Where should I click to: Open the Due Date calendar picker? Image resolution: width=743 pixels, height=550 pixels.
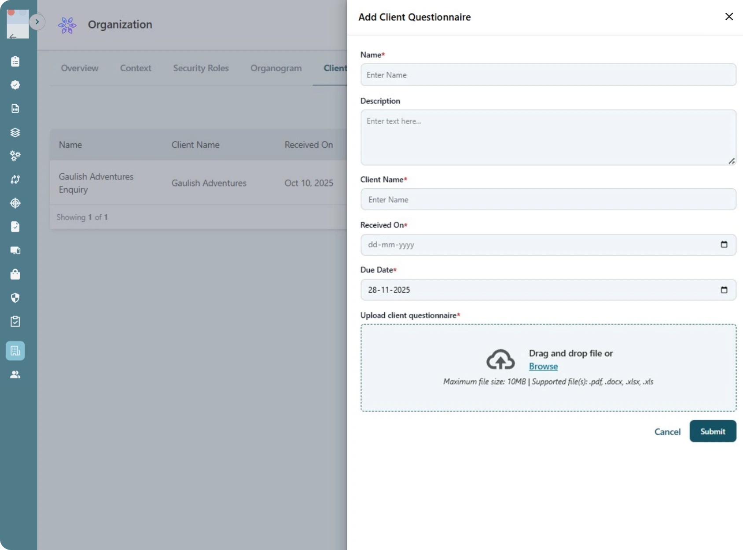click(725, 290)
